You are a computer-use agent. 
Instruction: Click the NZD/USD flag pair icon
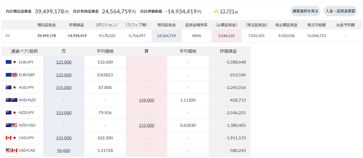pyautogui.click(x=11, y=125)
